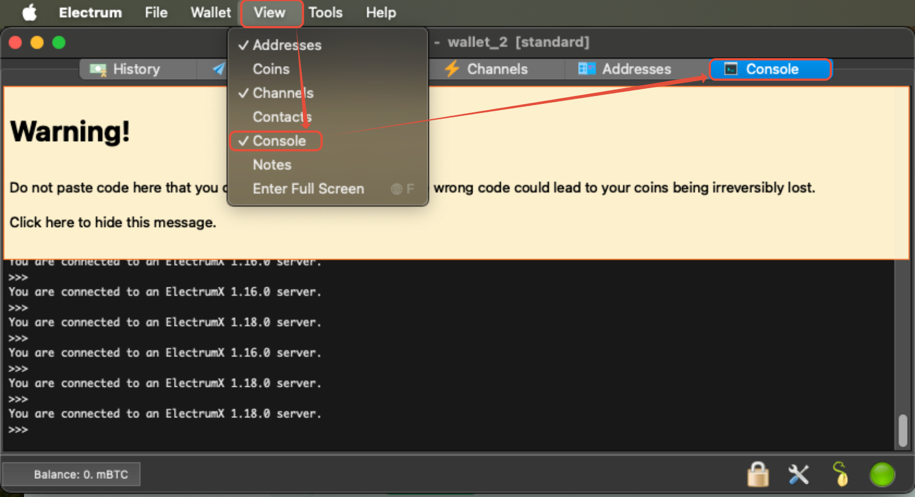Click the green zoom window button
The image size is (915, 497).
tap(59, 42)
